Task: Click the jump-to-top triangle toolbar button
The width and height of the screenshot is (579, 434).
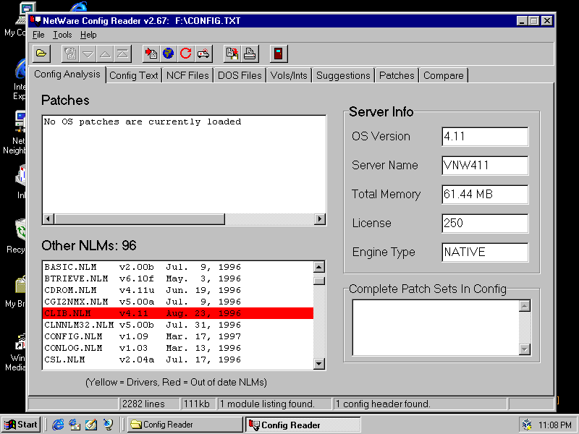Action: (x=123, y=54)
